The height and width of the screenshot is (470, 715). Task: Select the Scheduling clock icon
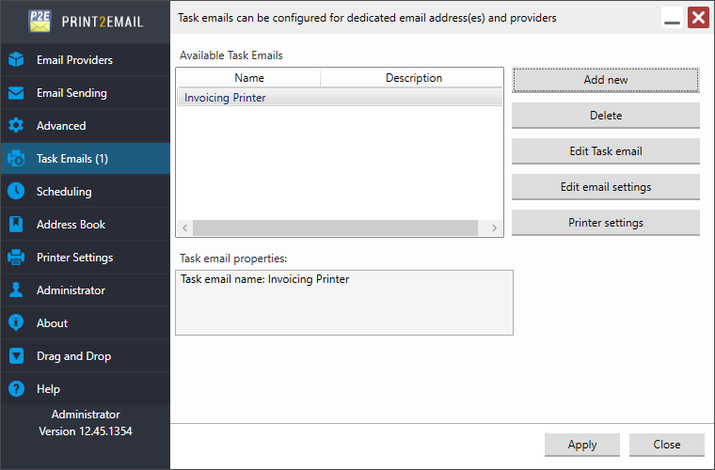(x=16, y=192)
